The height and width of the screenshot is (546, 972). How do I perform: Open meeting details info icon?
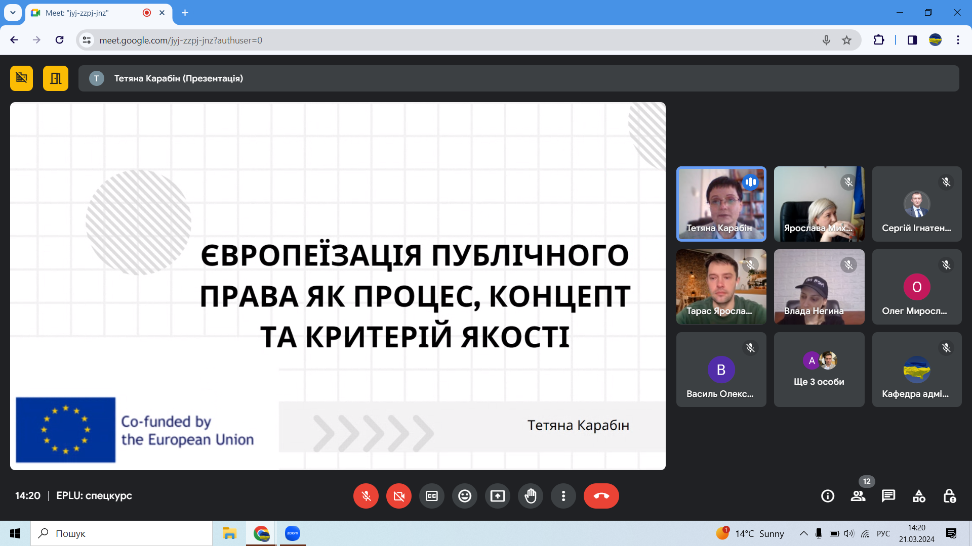pos(827,496)
